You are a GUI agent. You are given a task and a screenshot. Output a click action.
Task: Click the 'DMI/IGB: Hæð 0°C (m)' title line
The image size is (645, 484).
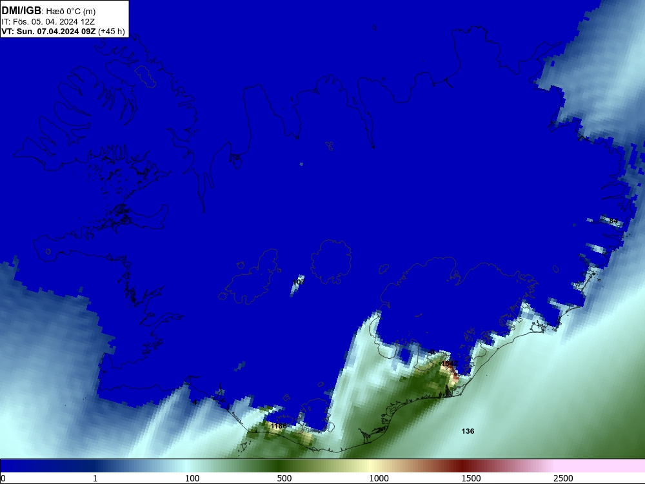pos(48,11)
